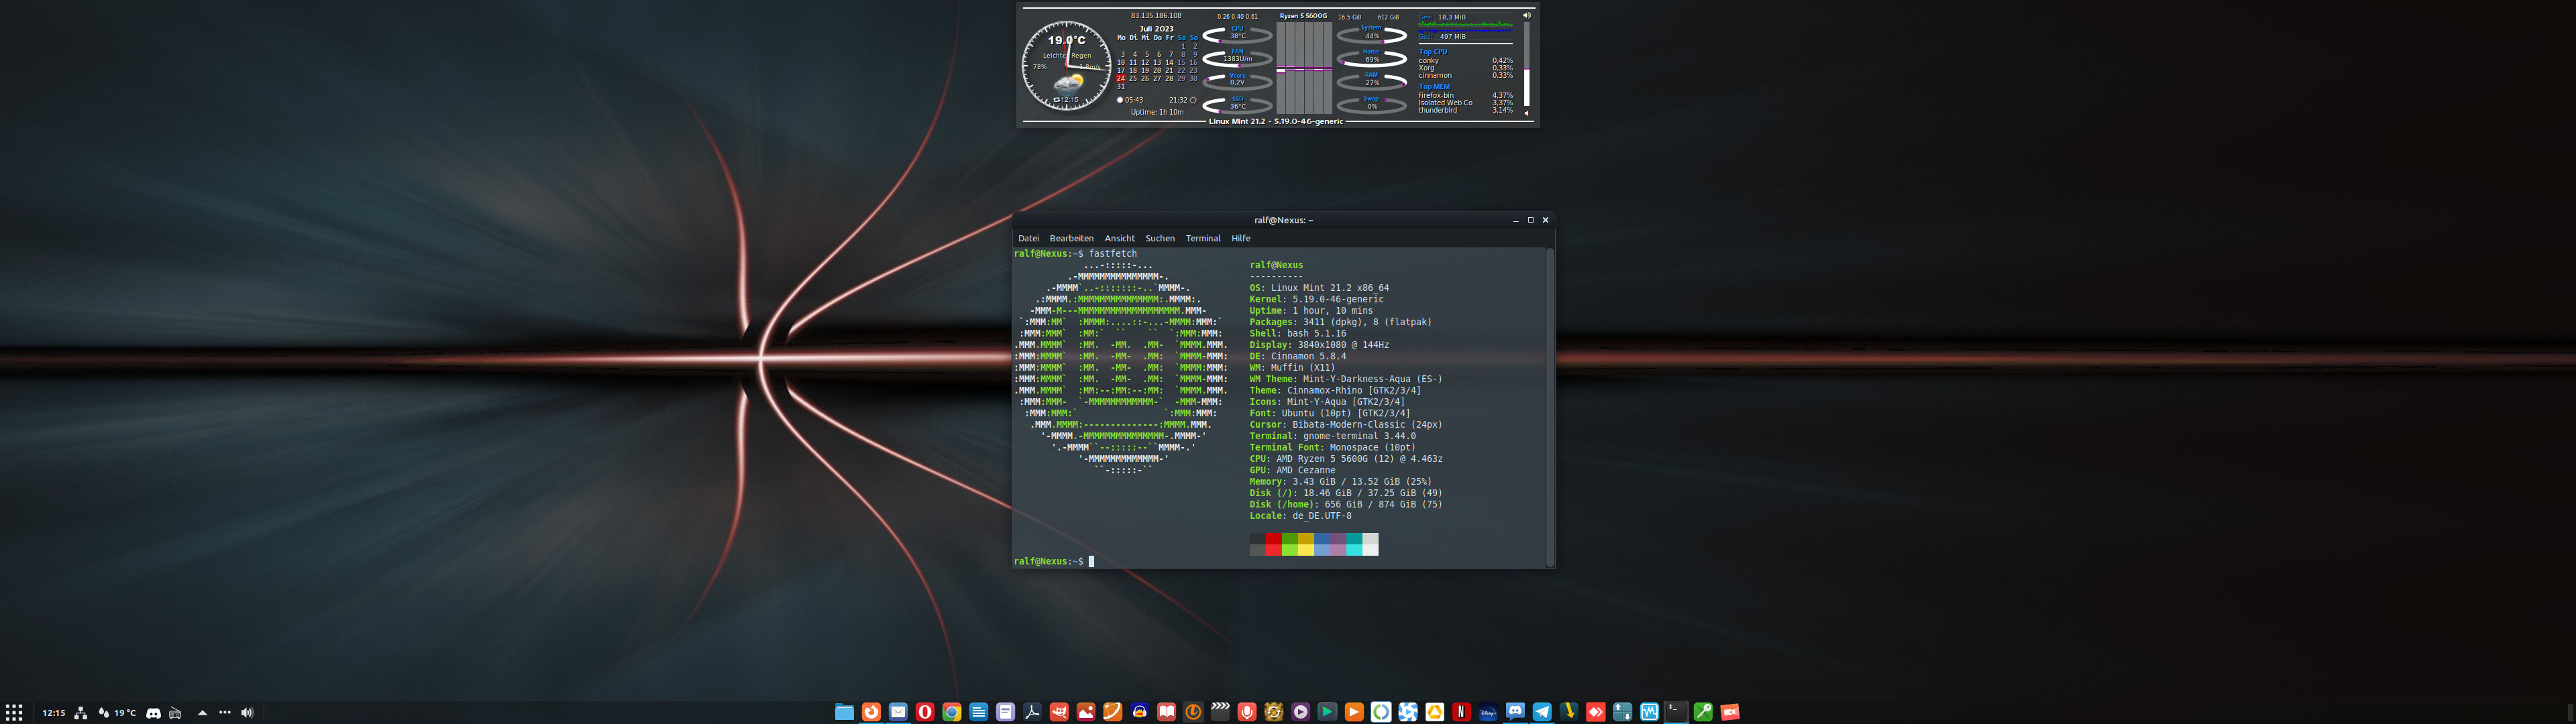The width and height of the screenshot is (2576, 724).
Task: Expand hidden tray icons arrow
Action: pyautogui.click(x=202, y=713)
